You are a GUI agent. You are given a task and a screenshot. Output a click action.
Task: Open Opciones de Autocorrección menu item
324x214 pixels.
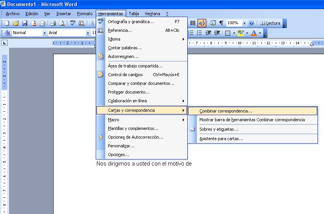click(136, 137)
